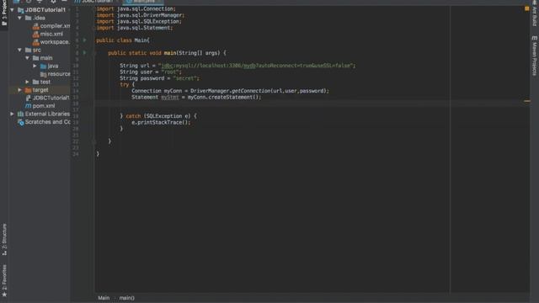
Task: Click the .idea folder icon
Action: pyautogui.click(x=28, y=18)
